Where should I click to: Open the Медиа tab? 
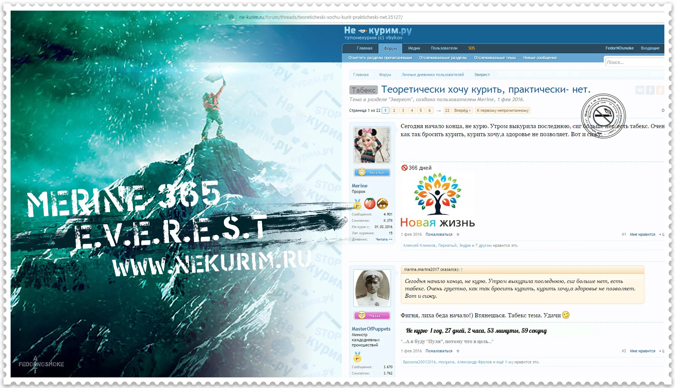tap(414, 48)
